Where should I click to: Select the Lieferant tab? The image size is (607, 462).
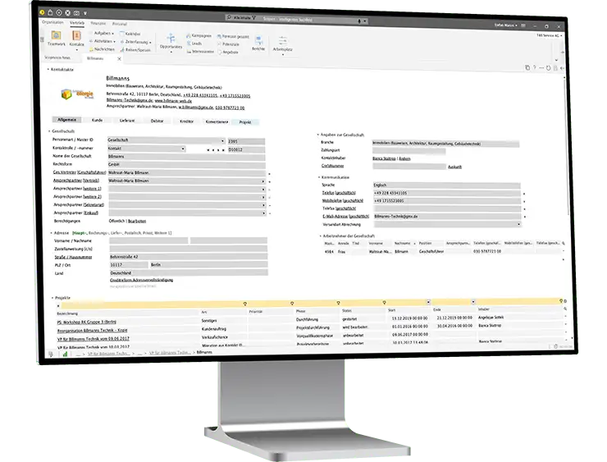point(127,121)
